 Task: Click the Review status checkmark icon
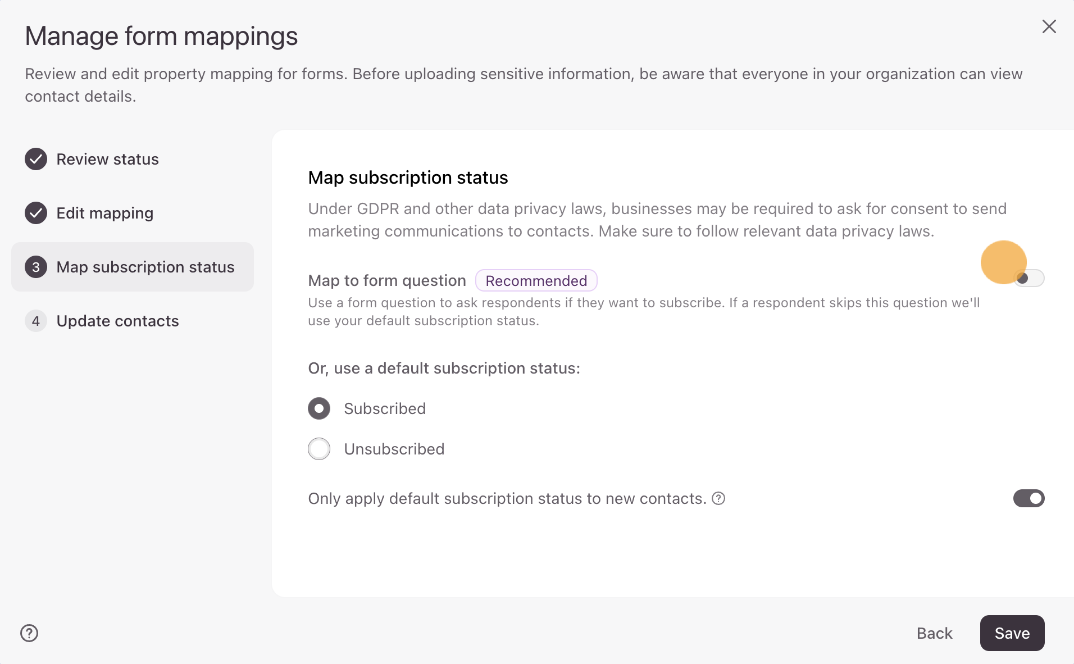point(36,159)
